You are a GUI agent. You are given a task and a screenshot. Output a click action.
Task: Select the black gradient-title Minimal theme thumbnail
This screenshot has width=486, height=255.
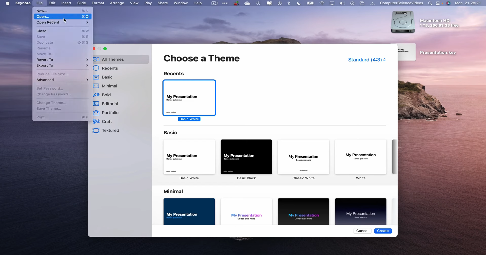pos(303,212)
